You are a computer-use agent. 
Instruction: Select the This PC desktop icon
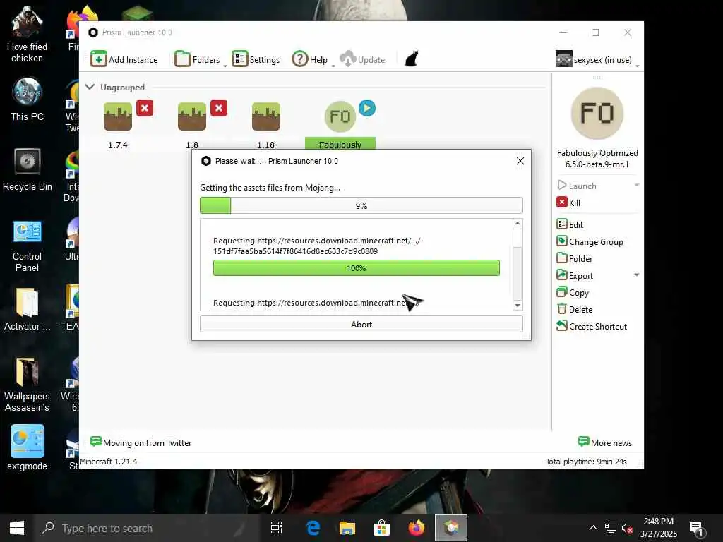point(28,100)
